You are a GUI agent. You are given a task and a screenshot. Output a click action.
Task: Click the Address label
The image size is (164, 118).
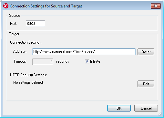coord(20,51)
